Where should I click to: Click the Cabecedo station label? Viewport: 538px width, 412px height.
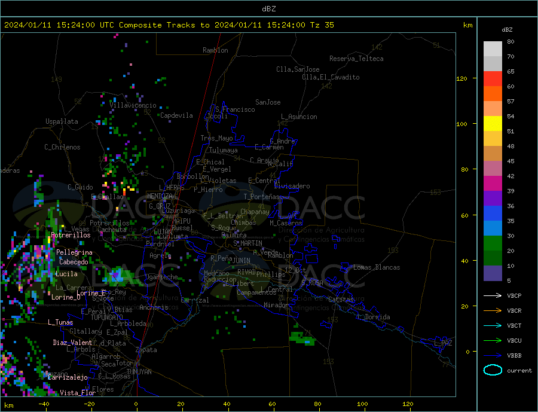click(x=74, y=262)
